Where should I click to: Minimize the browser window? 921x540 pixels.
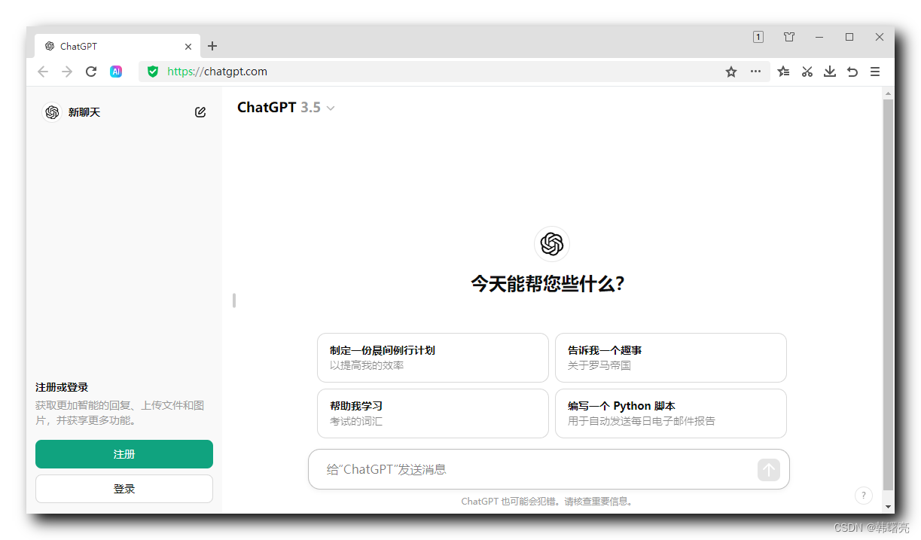(x=819, y=37)
